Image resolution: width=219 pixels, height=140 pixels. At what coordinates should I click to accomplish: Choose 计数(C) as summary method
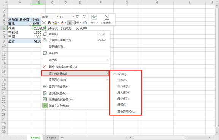(122, 80)
